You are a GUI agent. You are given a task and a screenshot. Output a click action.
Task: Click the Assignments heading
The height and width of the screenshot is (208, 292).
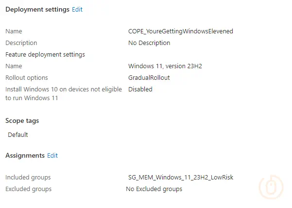pyautogui.click(x=25, y=155)
